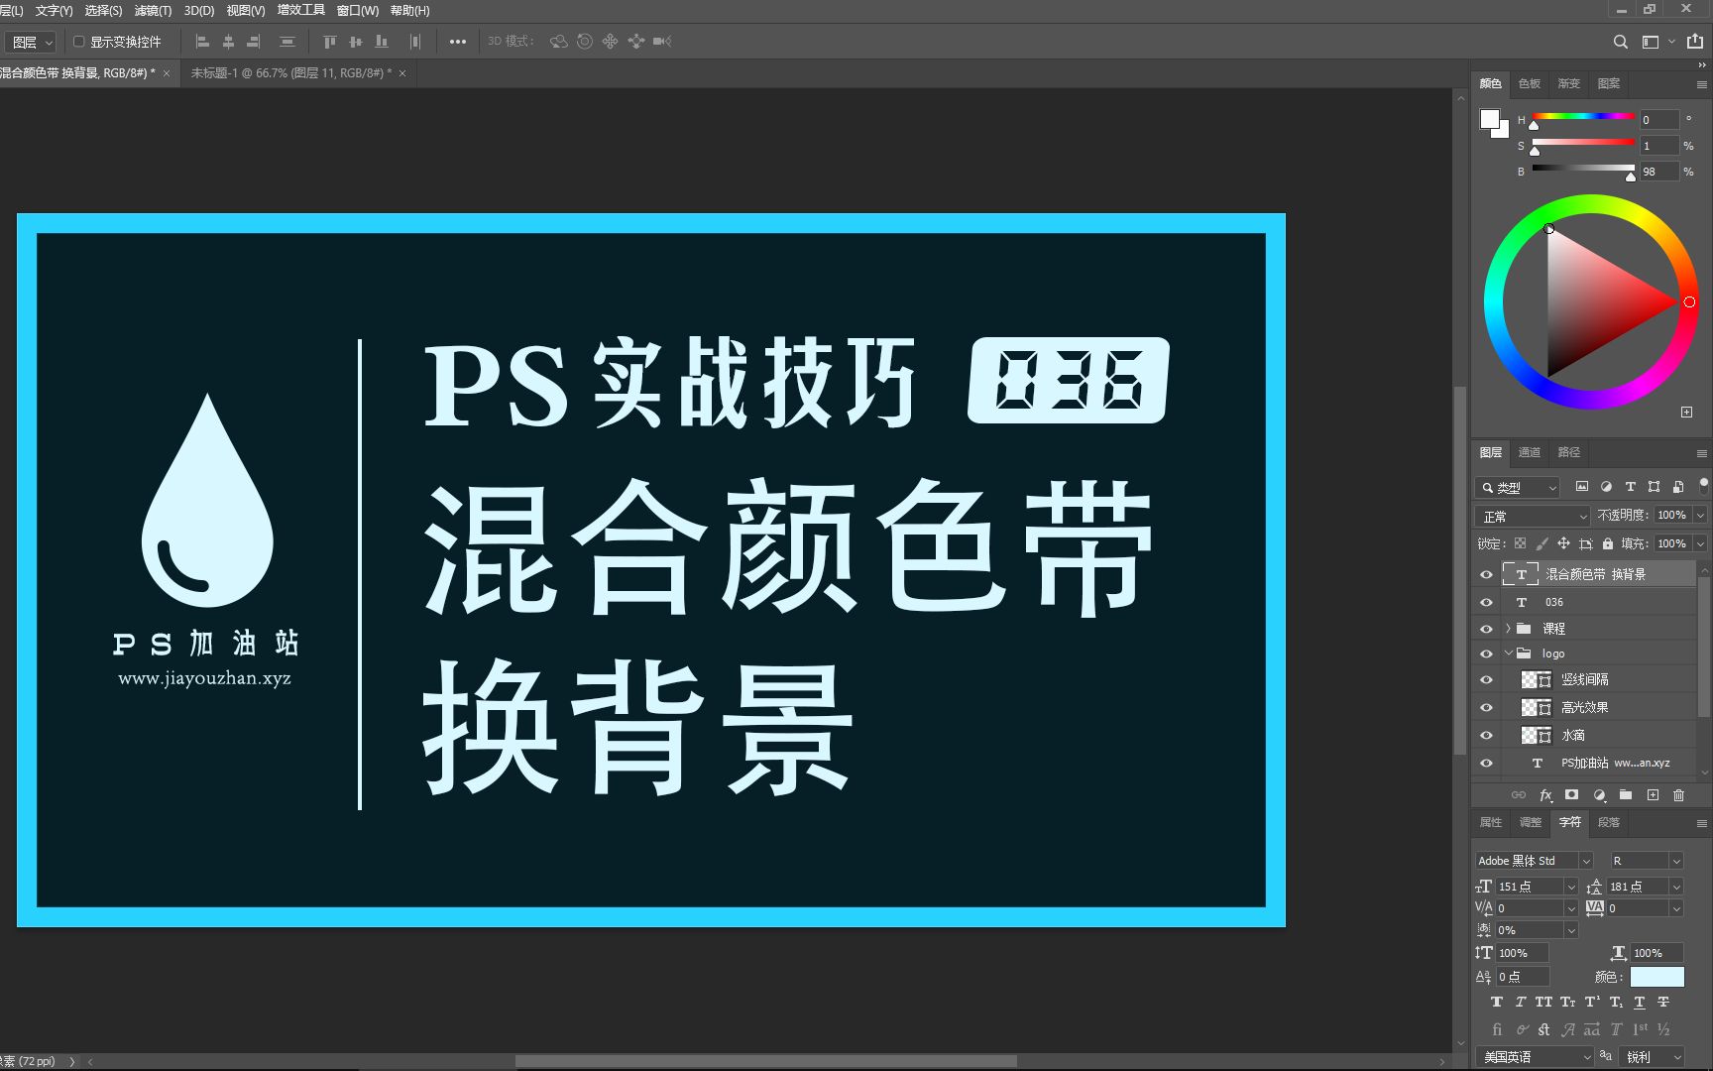Lock image pixels brush icon

pos(1542,543)
